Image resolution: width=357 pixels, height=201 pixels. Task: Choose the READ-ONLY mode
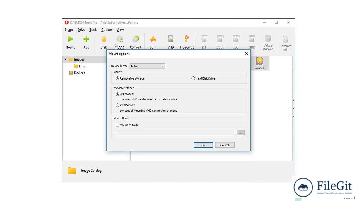[118, 105]
